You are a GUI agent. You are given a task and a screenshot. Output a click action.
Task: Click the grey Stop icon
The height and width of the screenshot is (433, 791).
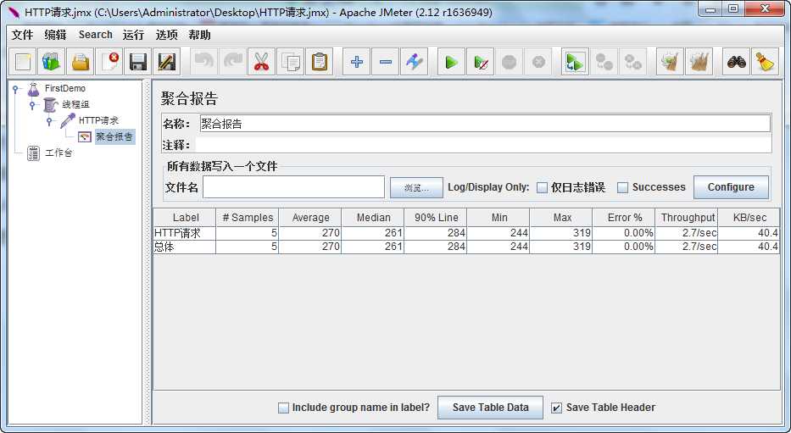click(x=509, y=62)
